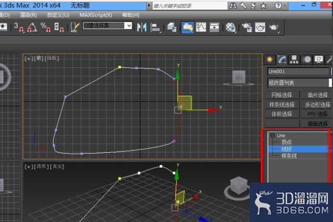The width and height of the screenshot is (333, 222).
Task: Click the yellow XY plane gizmo handle
Action: click(185, 103)
